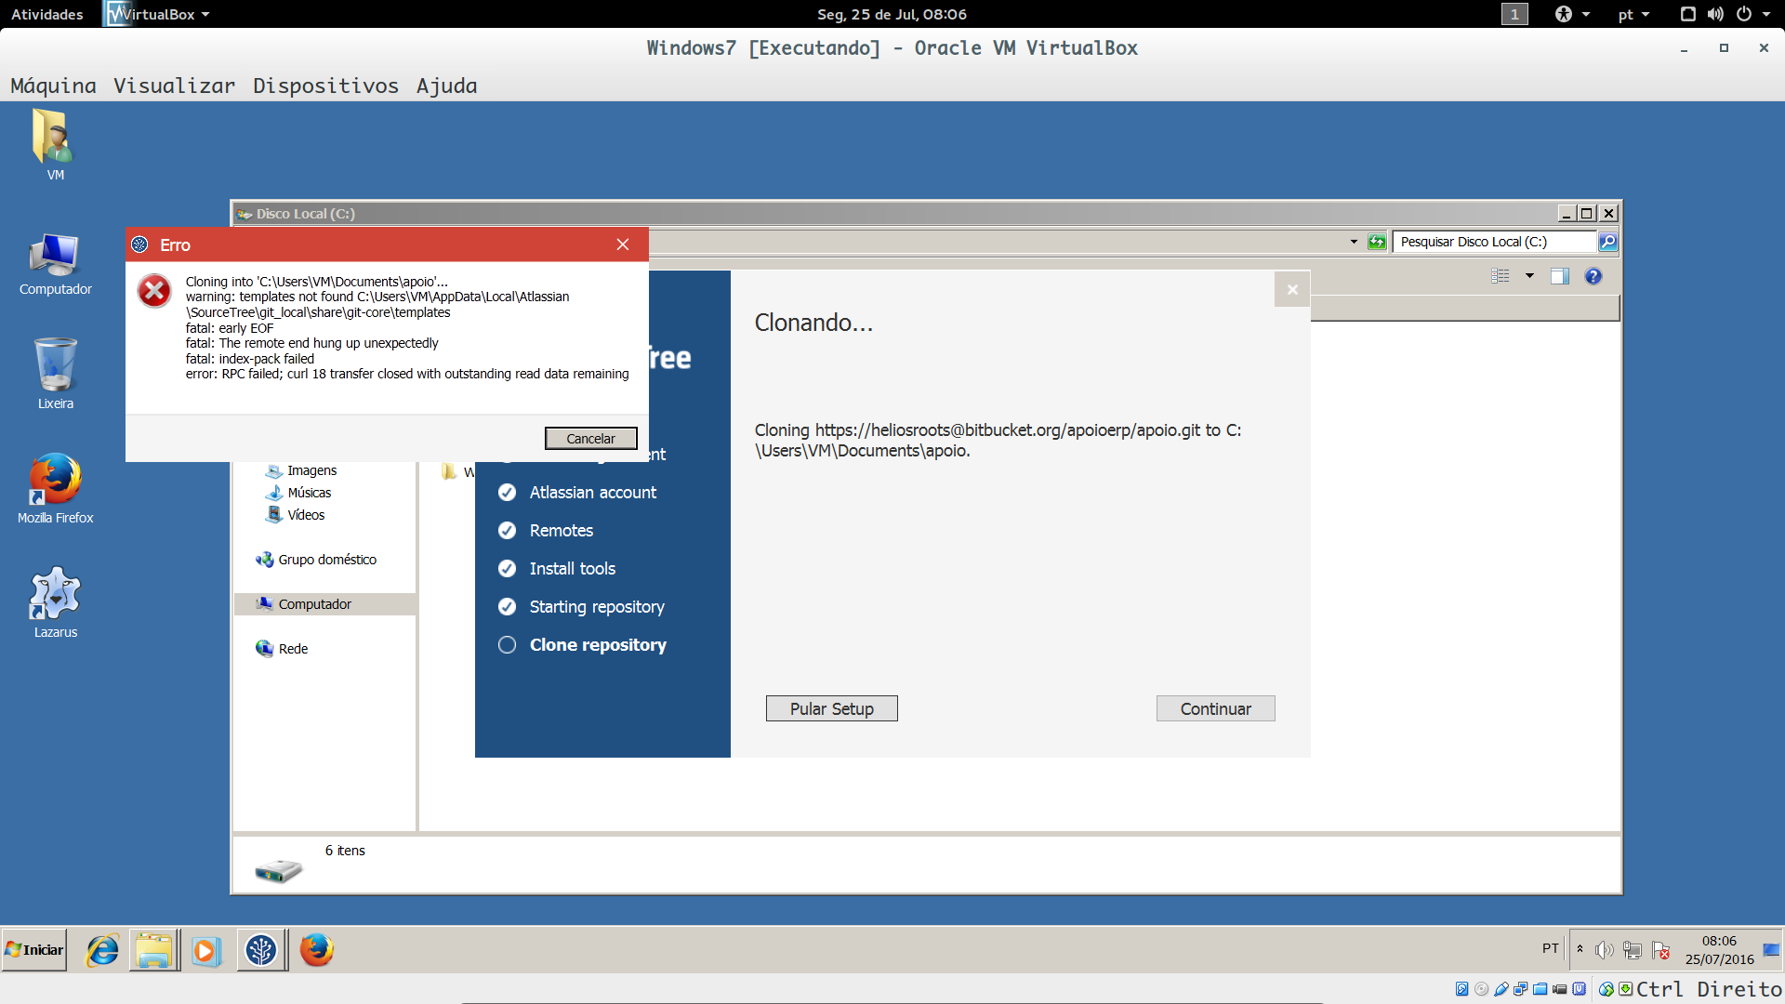The image size is (1785, 1004).
Task: Open the Visualizar menu
Action: click(x=174, y=86)
